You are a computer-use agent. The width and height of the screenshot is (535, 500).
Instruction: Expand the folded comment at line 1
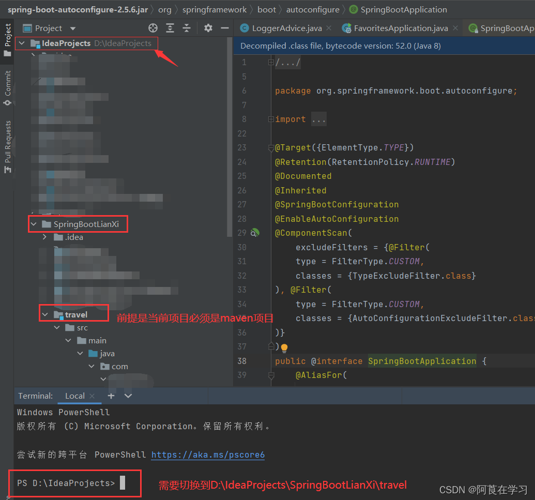click(271, 62)
